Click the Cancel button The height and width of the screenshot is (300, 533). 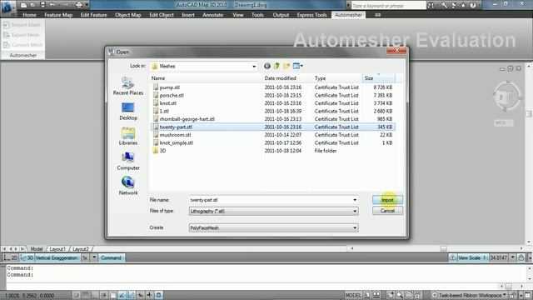click(387, 211)
